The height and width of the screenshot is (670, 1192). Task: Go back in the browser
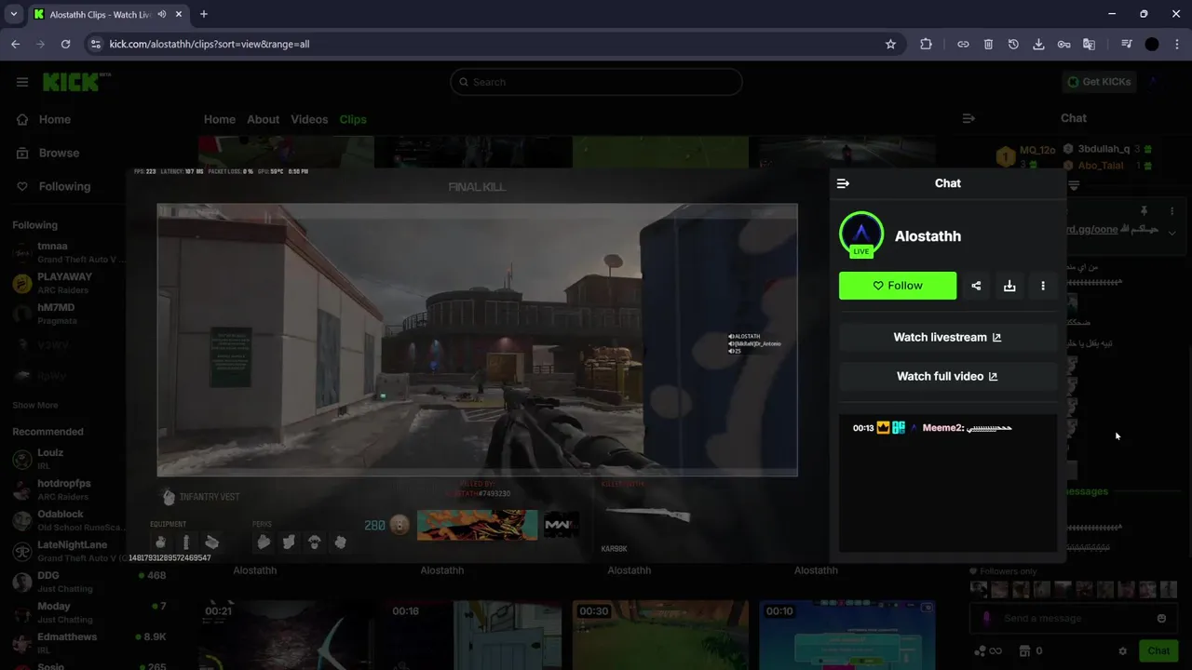[x=15, y=44]
